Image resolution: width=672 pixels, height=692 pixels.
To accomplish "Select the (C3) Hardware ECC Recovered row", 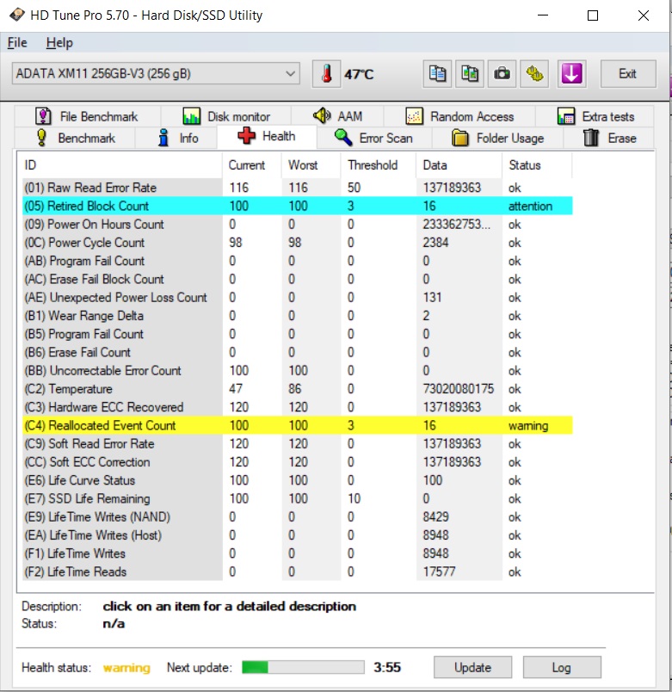I will coord(298,407).
